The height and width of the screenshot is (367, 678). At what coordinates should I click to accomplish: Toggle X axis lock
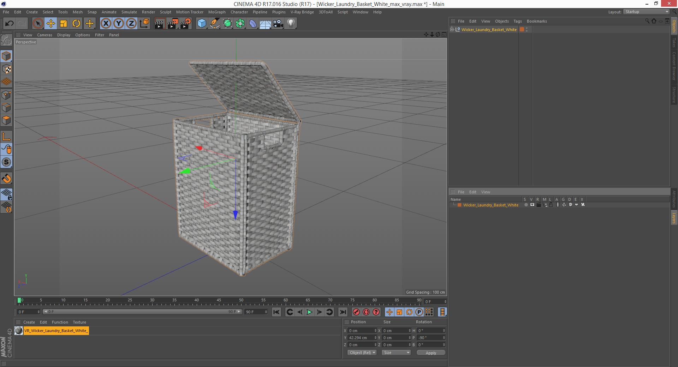pyautogui.click(x=106, y=24)
